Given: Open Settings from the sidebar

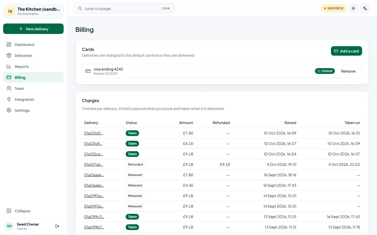Looking at the screenshot, I should coord(33,110).
